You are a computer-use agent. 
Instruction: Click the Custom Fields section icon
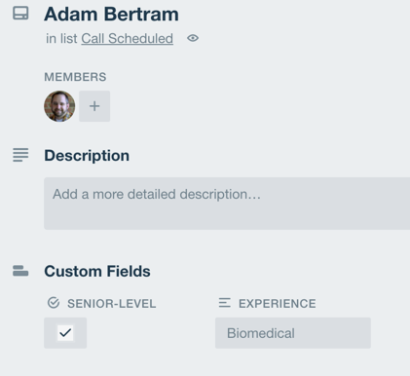coord(20,271)
